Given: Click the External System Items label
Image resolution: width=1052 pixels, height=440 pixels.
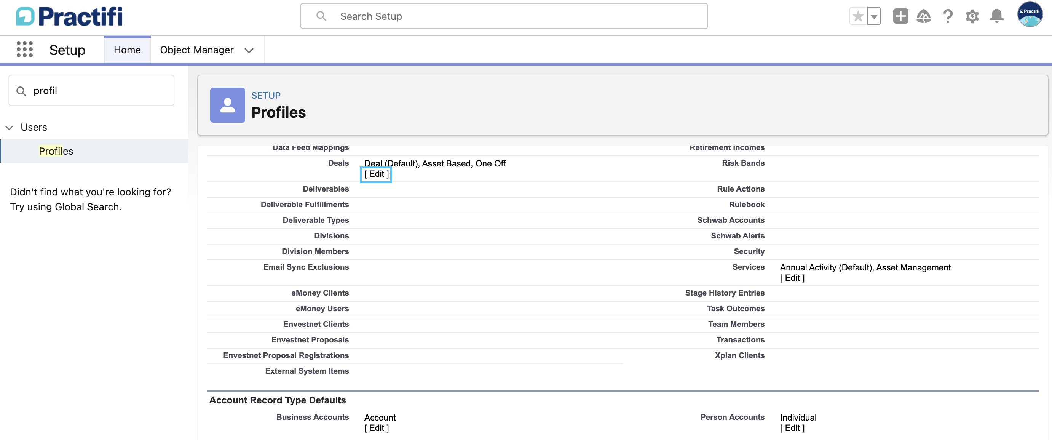Looking at the screenshot, I should 307,371.
